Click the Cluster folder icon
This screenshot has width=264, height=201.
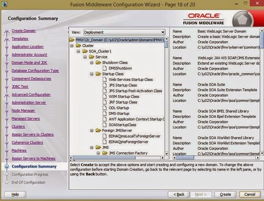78,45
